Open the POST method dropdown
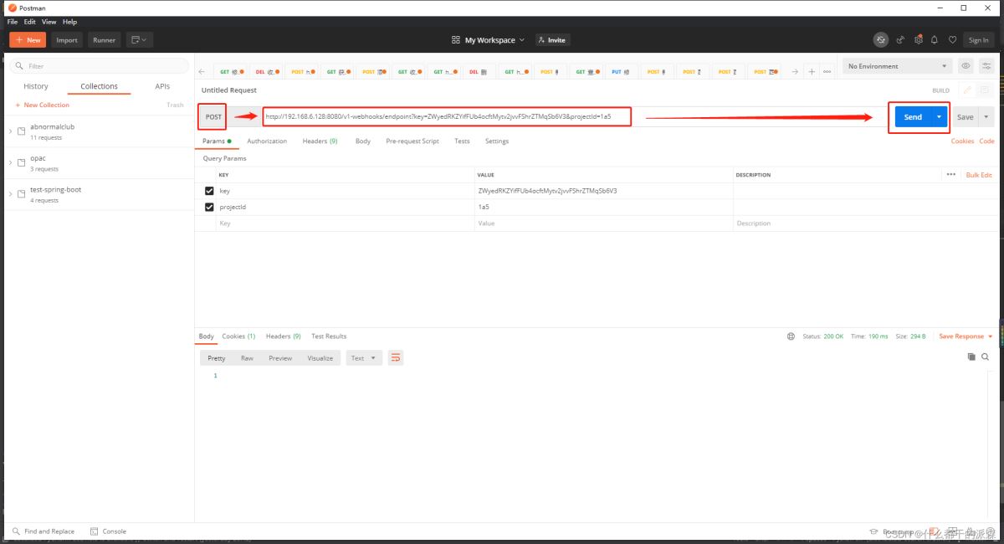This screenshot has width=1004, height=544. click(x=213, y=117)
